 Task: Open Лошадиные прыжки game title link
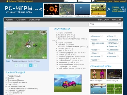pyautogui.click(x=19, y=61)
